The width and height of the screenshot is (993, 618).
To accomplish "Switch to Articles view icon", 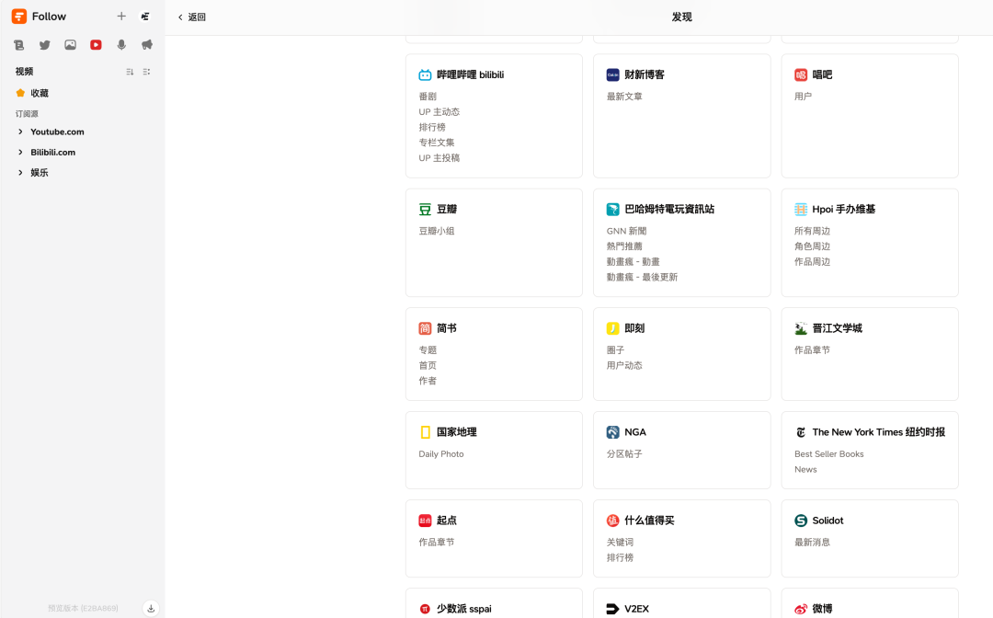I will point(19,45).
